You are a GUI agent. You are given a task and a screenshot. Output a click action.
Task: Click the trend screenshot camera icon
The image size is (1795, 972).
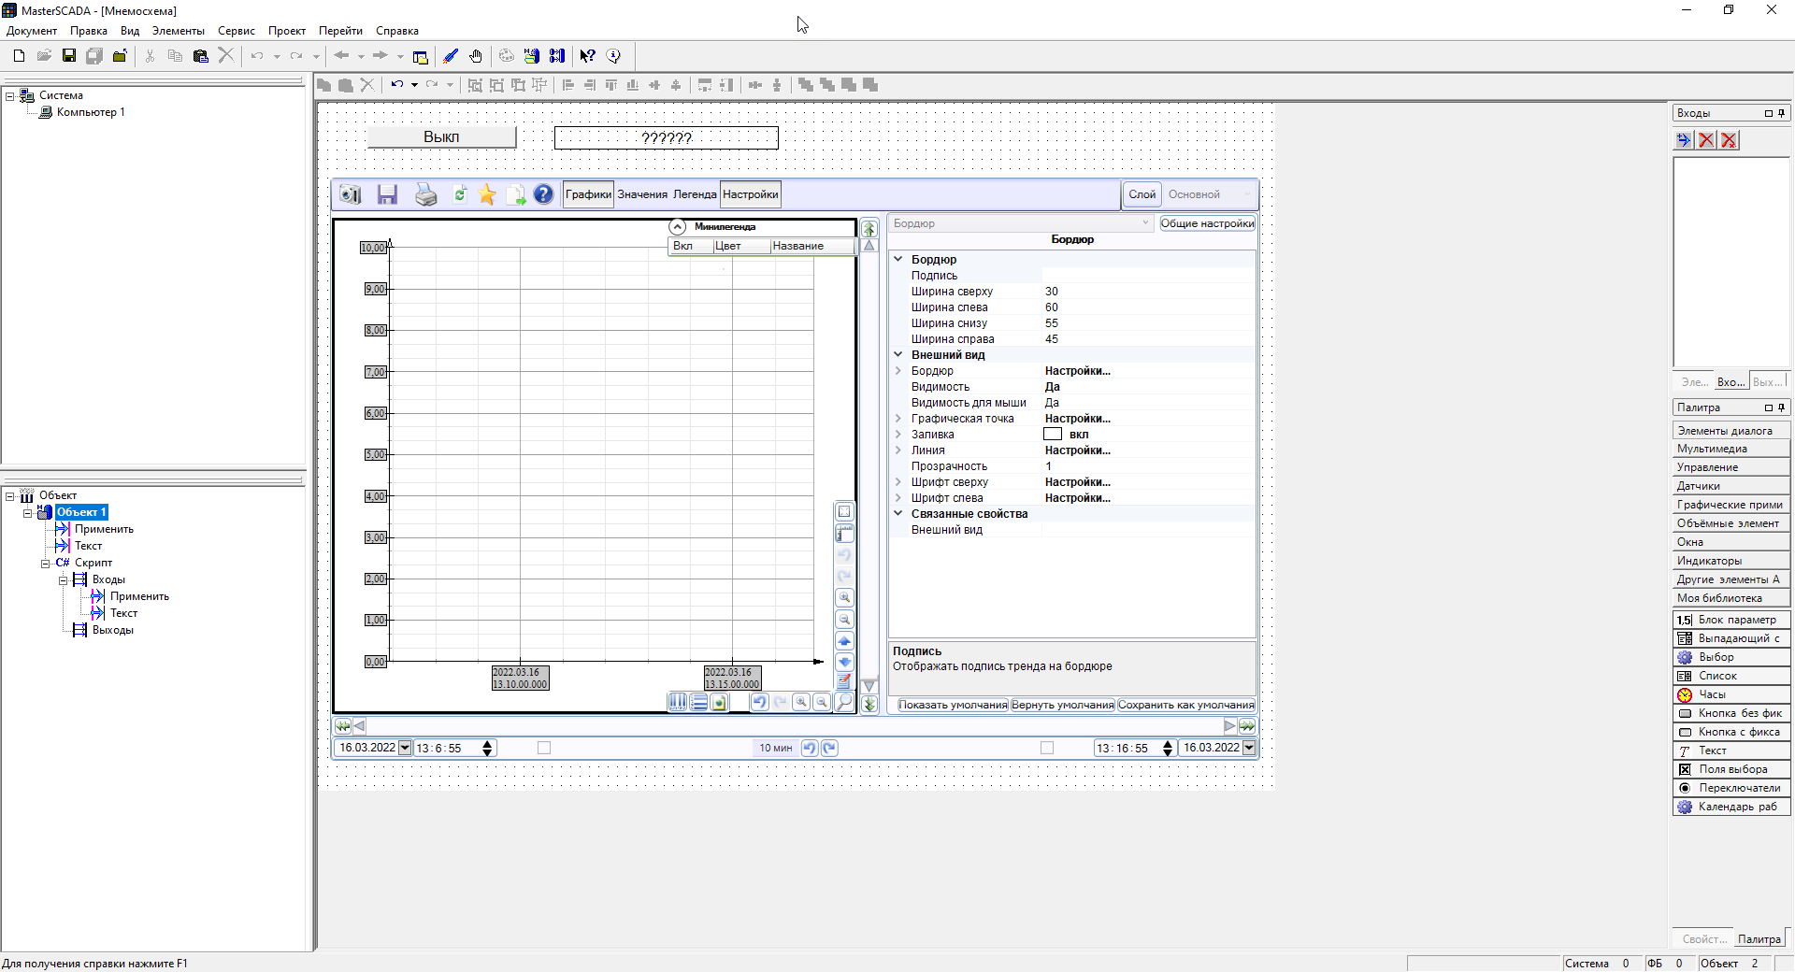coord(351,194)
